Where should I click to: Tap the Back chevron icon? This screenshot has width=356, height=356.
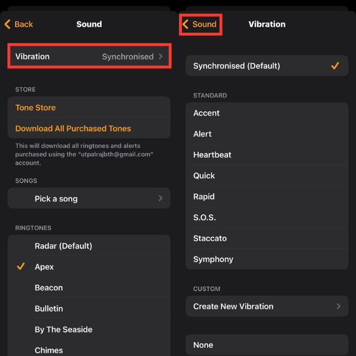pos(8,24)
